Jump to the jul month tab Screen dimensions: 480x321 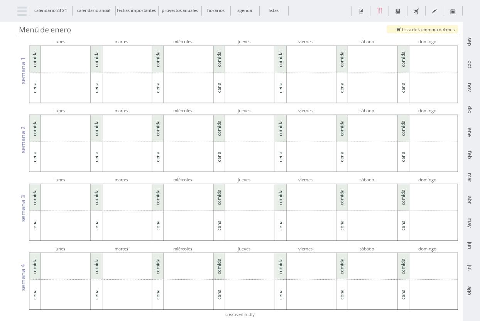(469, 267)
